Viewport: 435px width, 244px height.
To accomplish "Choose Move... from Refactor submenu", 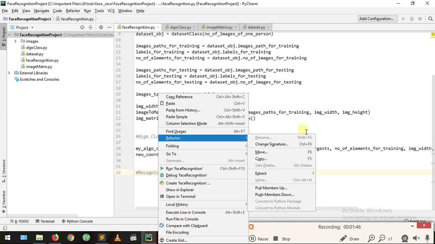I will [282, 152].
